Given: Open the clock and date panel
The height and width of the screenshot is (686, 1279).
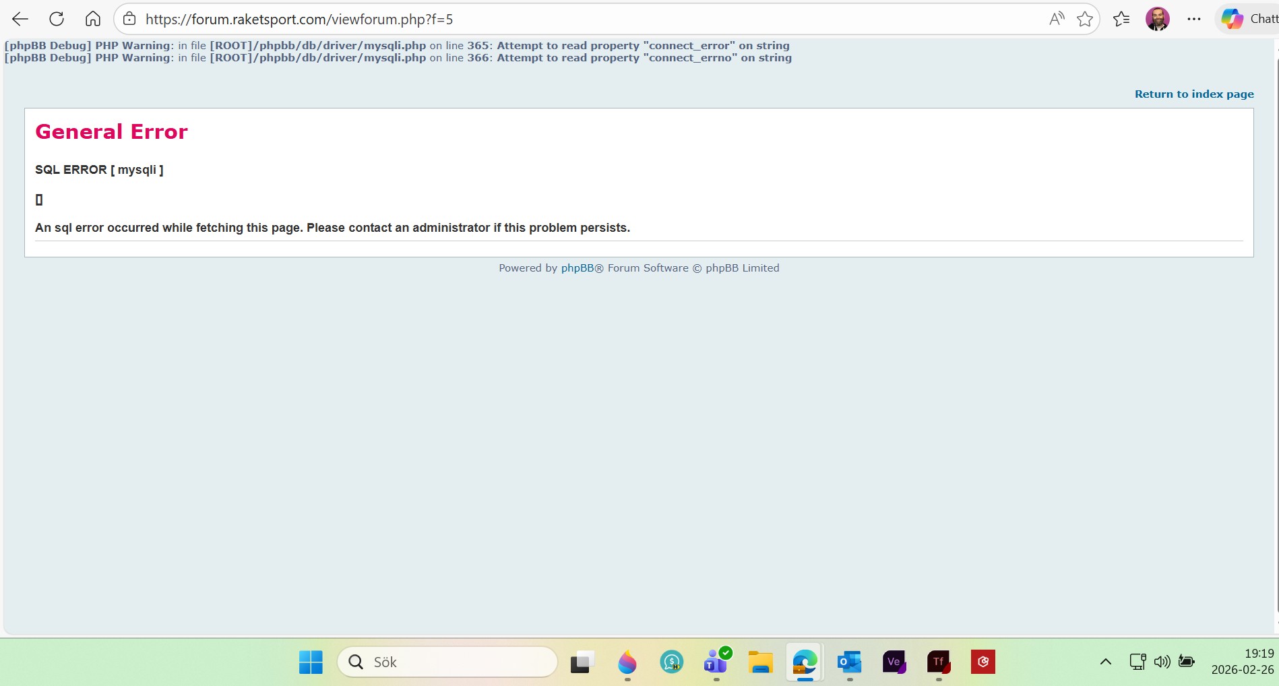Looking at the screenshot, I should (x=1242, y=662).
